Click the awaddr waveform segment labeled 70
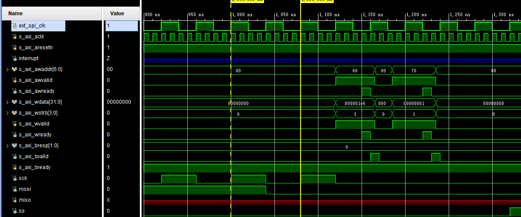521x217 pixels. tap(414, 71)
